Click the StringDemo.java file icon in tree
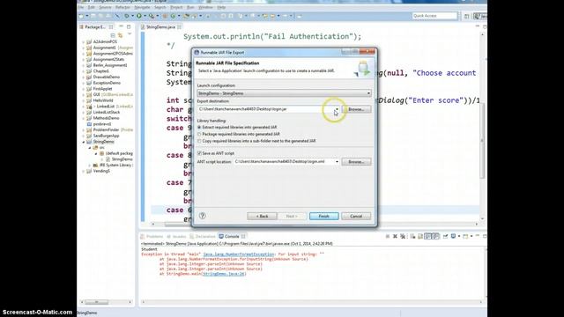This screenshot has width=564, height=317. pos(108,159)
